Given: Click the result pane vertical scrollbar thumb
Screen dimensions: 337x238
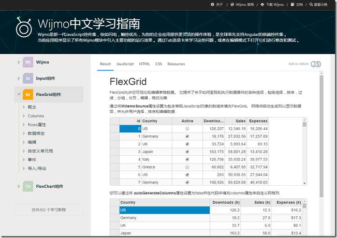Looking at the screenshot, I should coord(322,136).
